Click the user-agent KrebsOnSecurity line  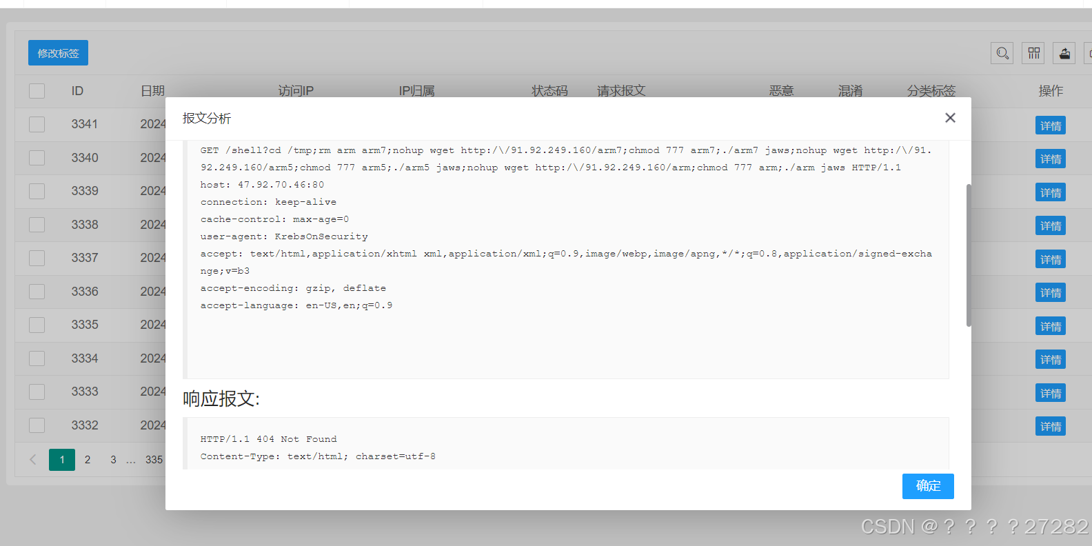284,236
